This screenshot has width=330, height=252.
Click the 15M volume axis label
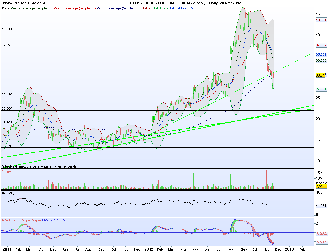(319, 173)
